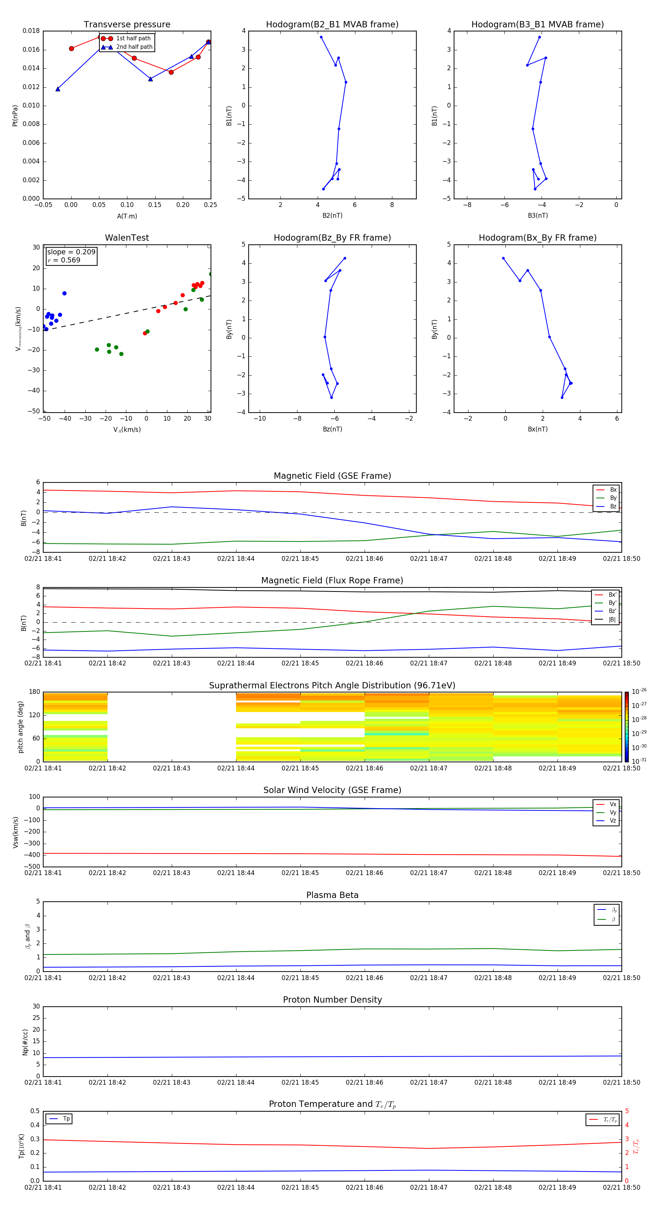This screenshot has height=1220, width=665.
Task: Click the dashed regression line in WalenTest
Action: pos(127,312)
